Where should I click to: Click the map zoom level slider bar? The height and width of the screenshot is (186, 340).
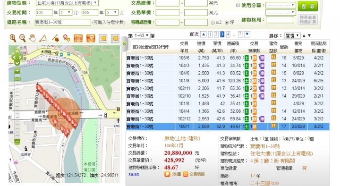17,106
